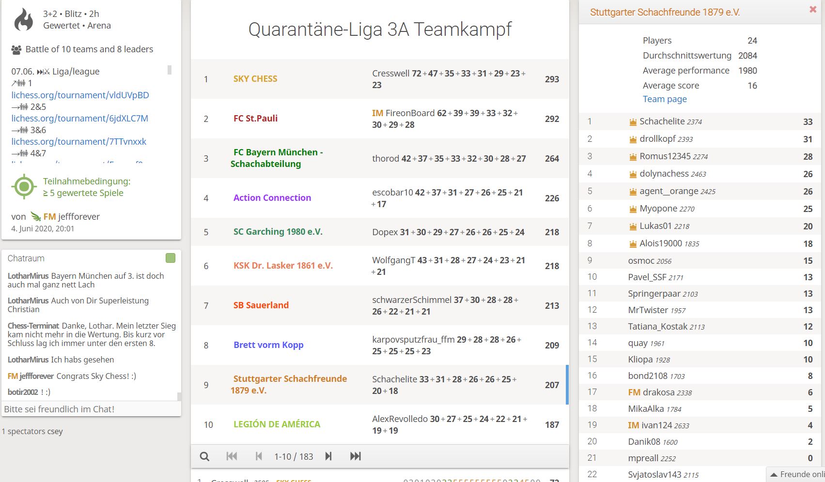The height and width of the screenshot is (482, 825).
Task: Select Action Connection team
Action: [272, 198]
